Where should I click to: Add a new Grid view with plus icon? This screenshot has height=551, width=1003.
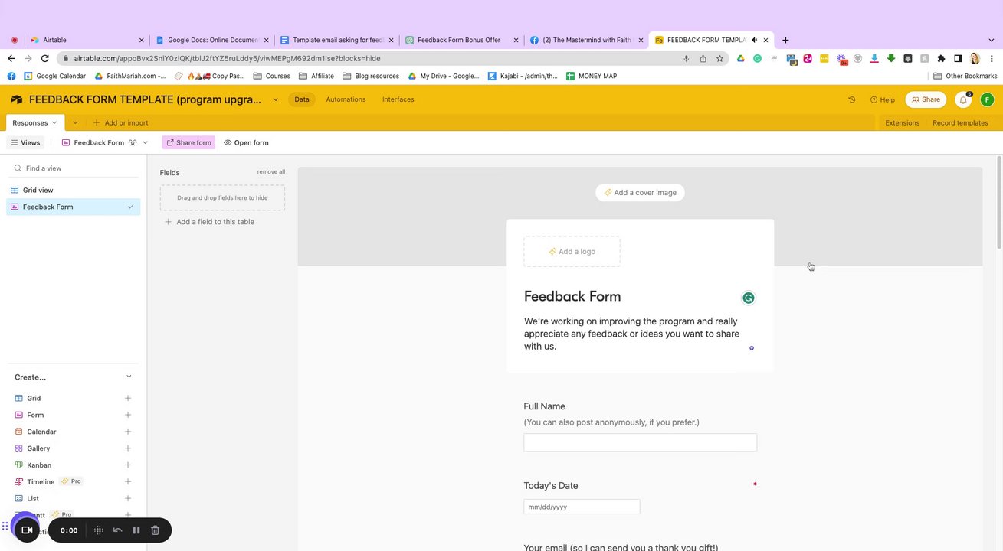tap(128, 398)
